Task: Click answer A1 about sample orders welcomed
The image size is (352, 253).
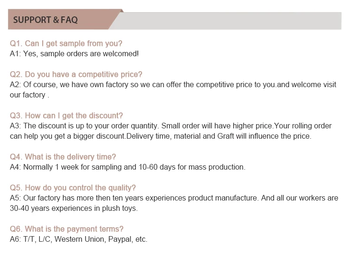Action: 74,53
